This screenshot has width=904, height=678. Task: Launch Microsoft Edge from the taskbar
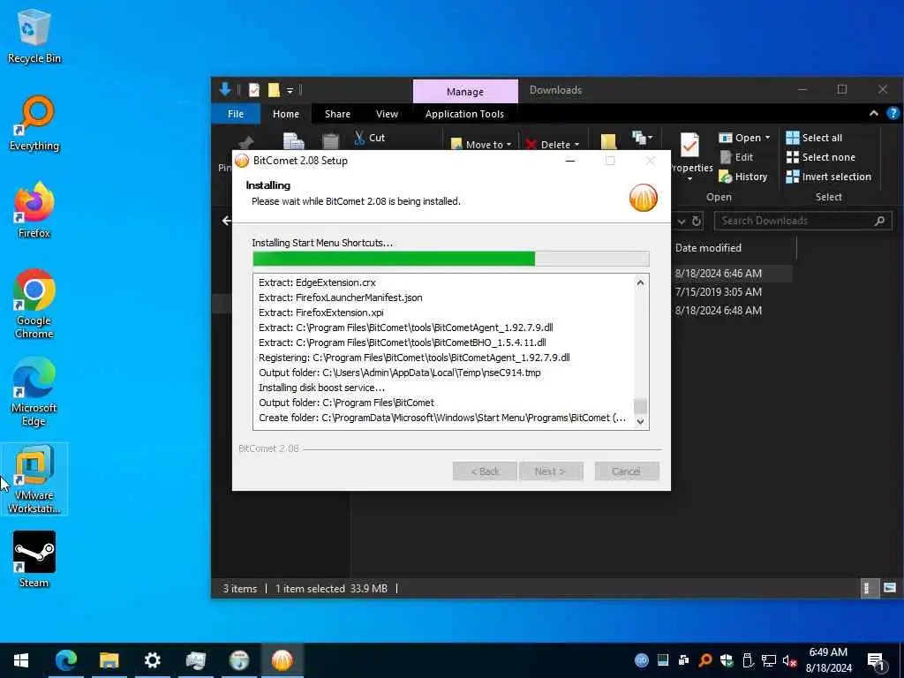pyautogui.click(x=65, y=660)
